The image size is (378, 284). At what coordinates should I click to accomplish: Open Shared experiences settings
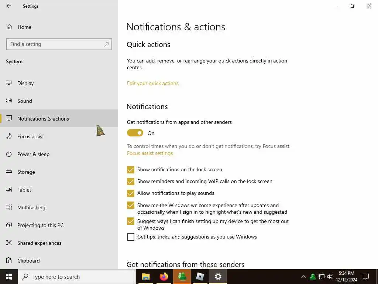tap(59, 243)
